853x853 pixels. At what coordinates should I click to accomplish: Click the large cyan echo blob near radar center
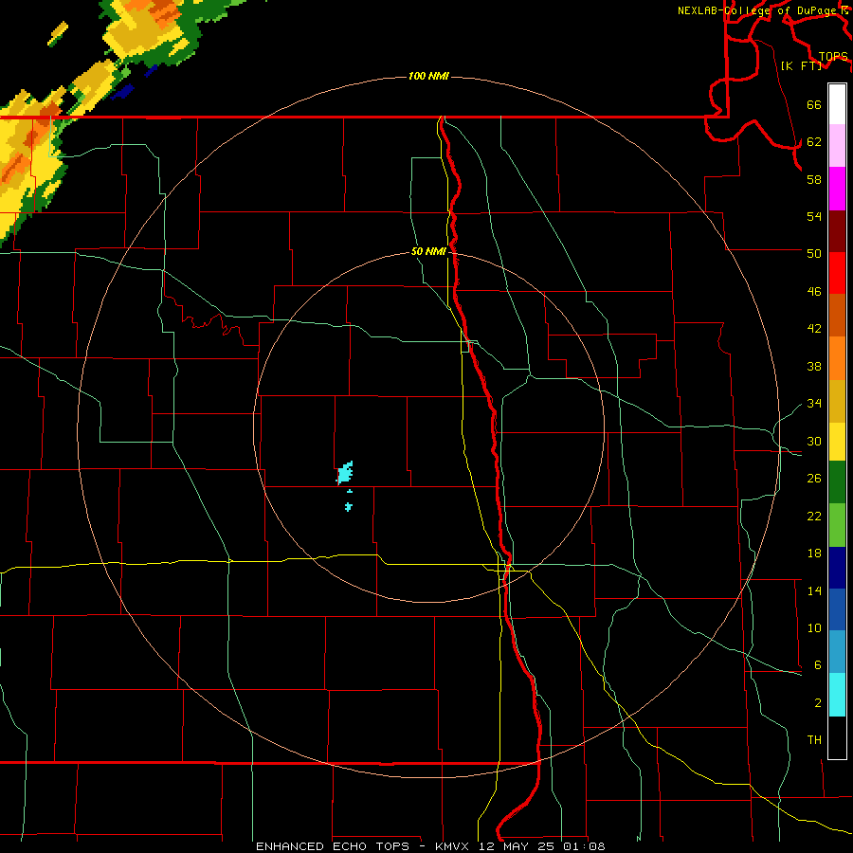(345, 473)
